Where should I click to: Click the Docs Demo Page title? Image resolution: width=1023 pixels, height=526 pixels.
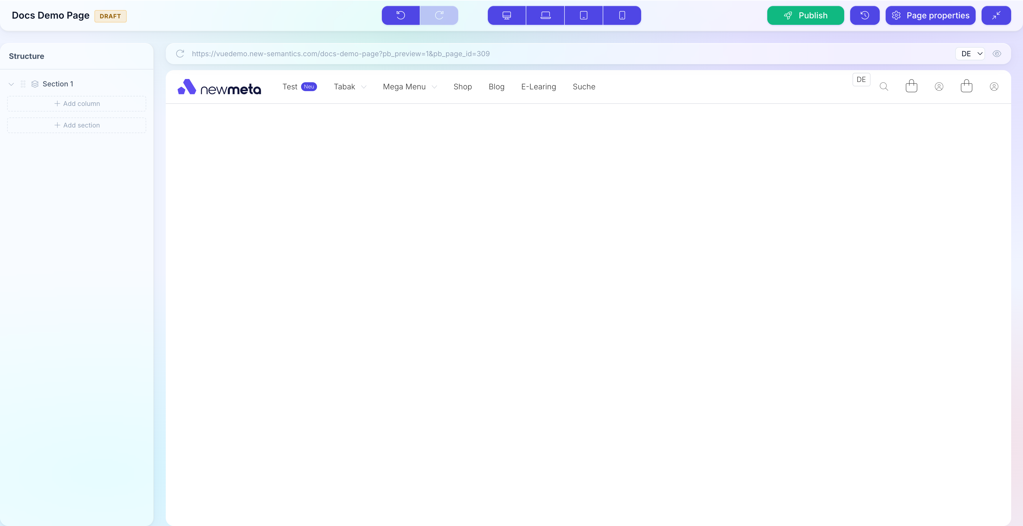tap(50, 15)
